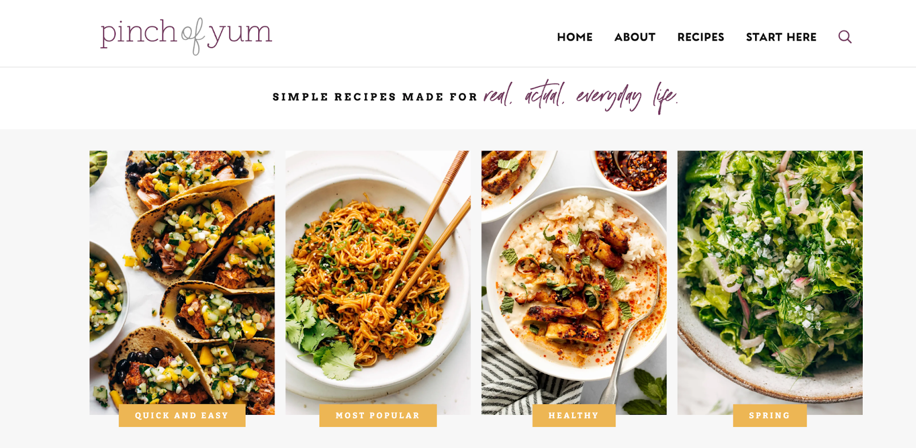Select the Spring category button
This screenshot has height=448, width=916.
(x=769, y=415)
